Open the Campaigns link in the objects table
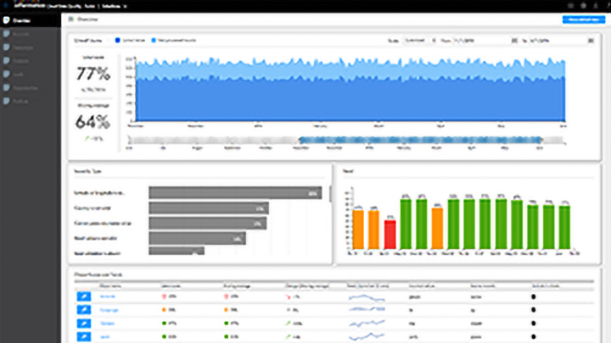 coord(109,310)
